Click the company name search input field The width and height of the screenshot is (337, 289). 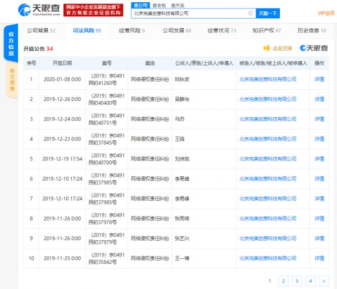(x=191, y=13)
